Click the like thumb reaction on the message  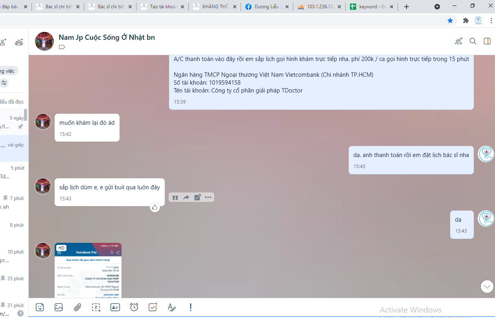155,207
